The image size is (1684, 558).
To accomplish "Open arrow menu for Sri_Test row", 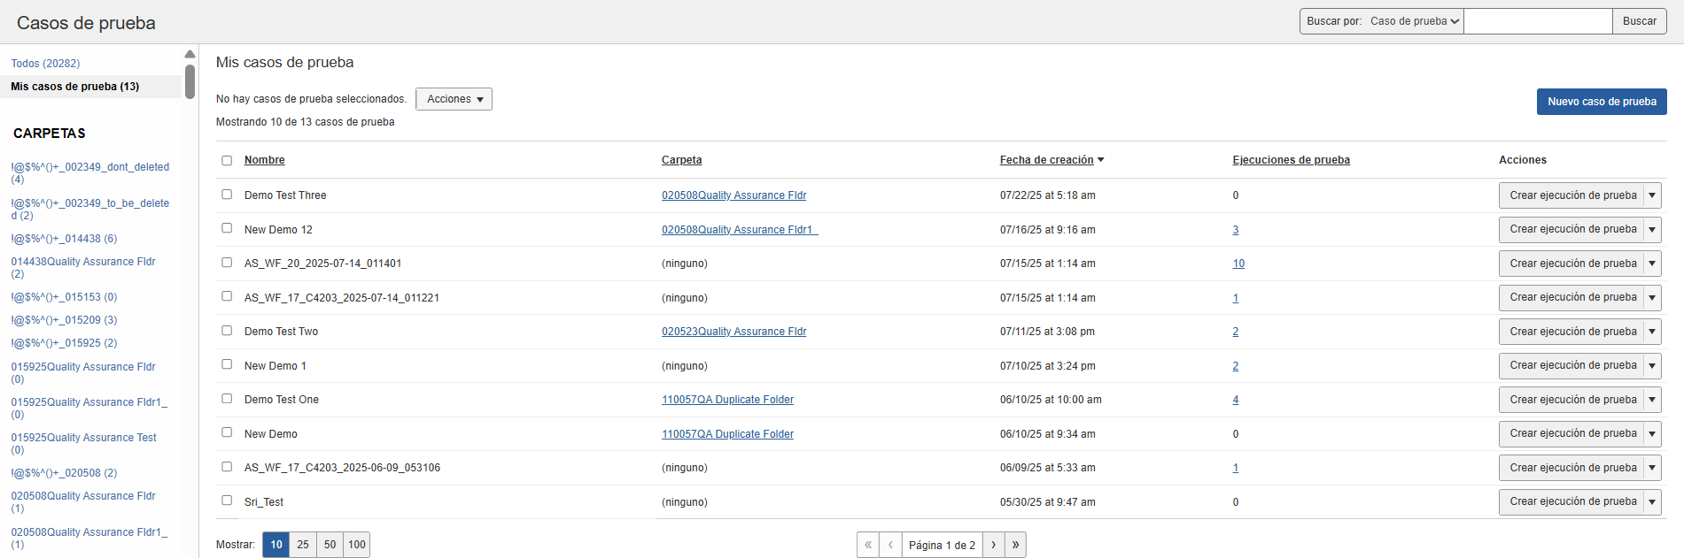I will [x=1652, y=502].
